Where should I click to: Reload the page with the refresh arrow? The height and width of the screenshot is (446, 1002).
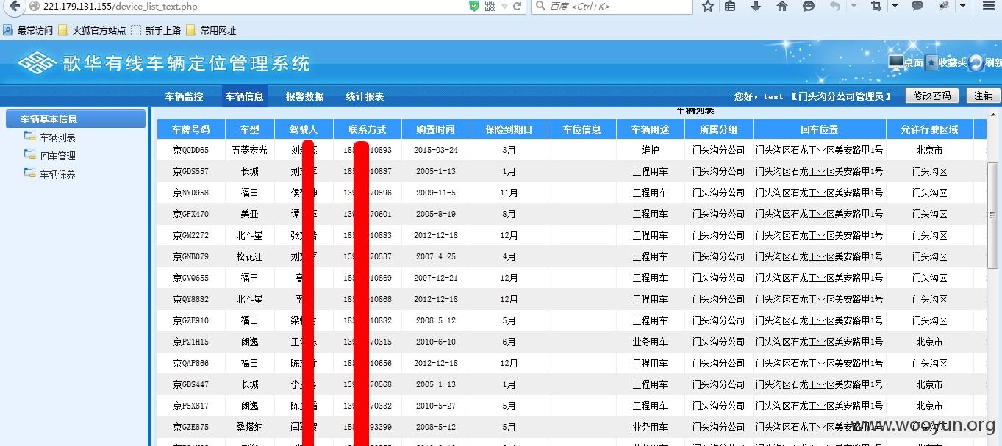point(518,6)
